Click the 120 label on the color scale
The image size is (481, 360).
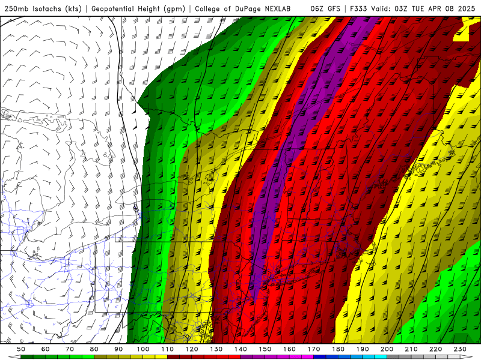pos(192,349)
